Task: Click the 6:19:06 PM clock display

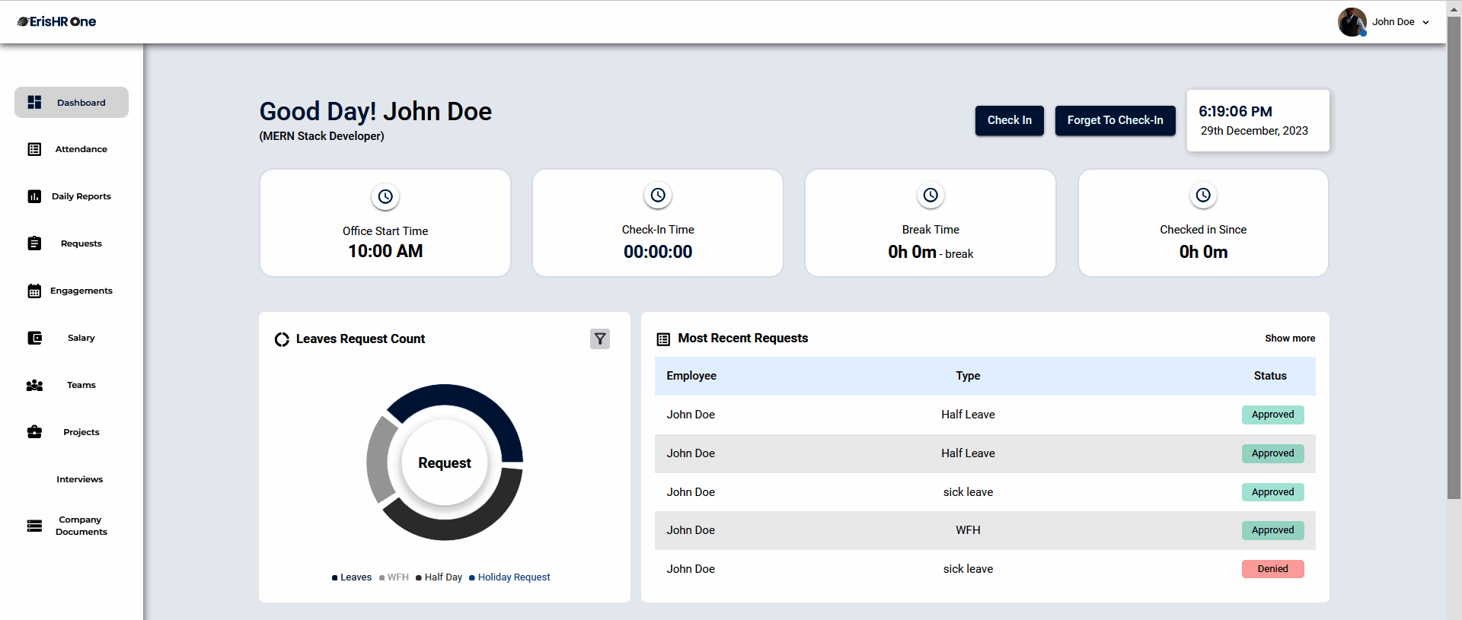Action: coord(1235,111)
